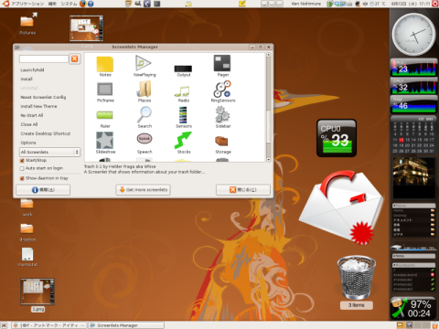Screen dimensions: 439x329
Task: Select the Sidebar screenlet icon
Action: [222, 114]
